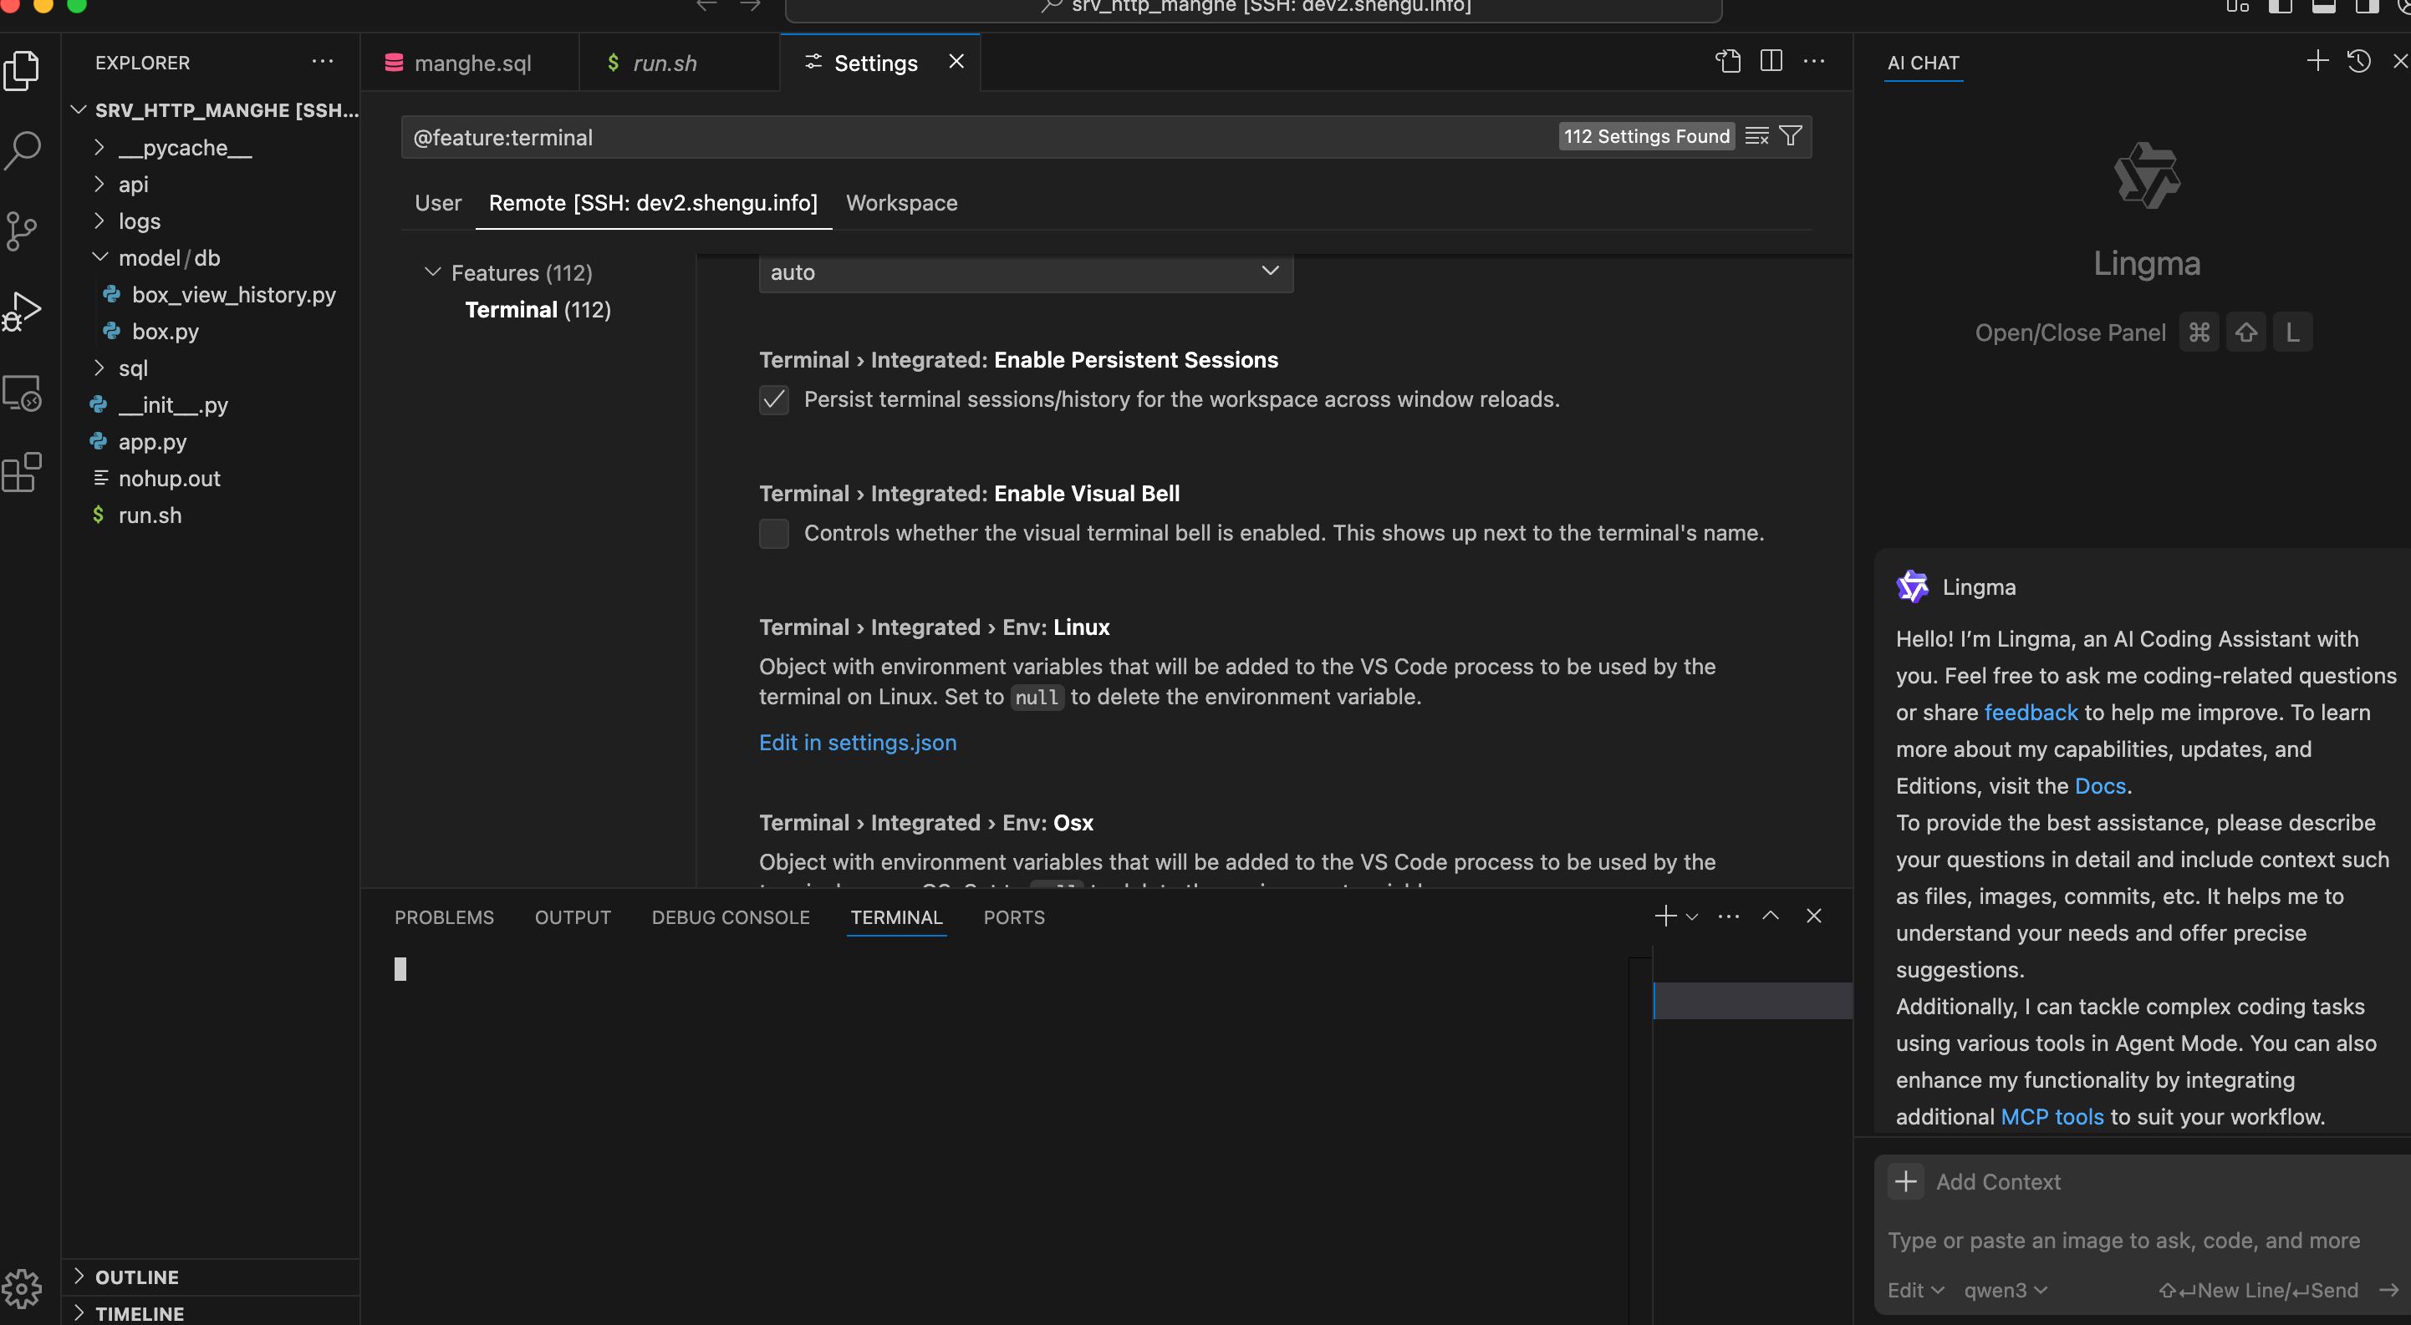Collapse the model/db folder

click(99, 257)
